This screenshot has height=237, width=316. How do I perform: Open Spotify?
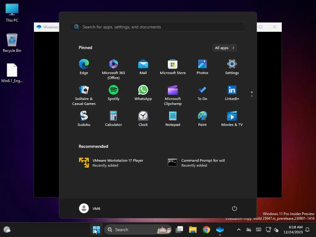point(114,93)
